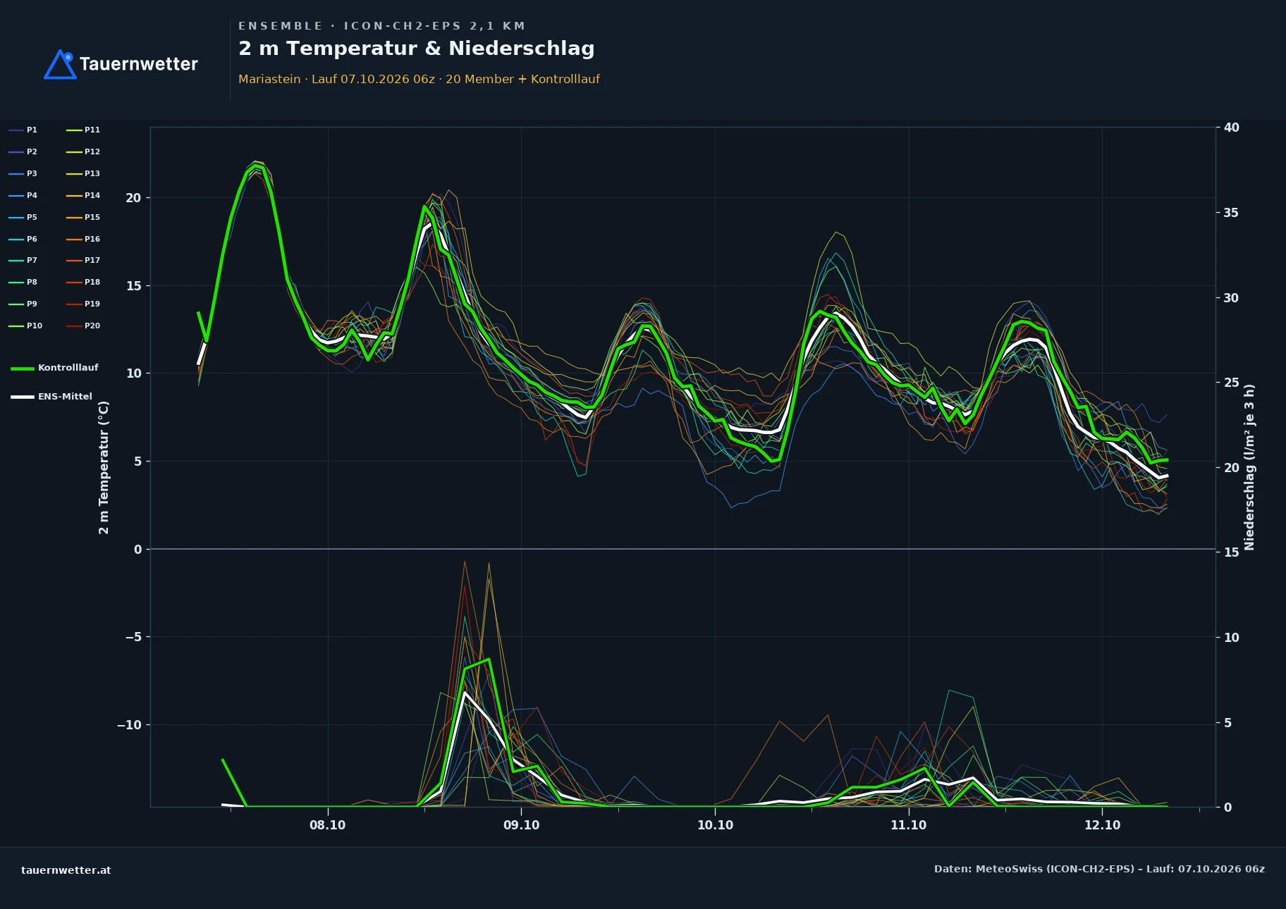Click the P6 legend entry
Image resolution: width=1286 pixels, height=909 pixels.
[x=23, y=239]
